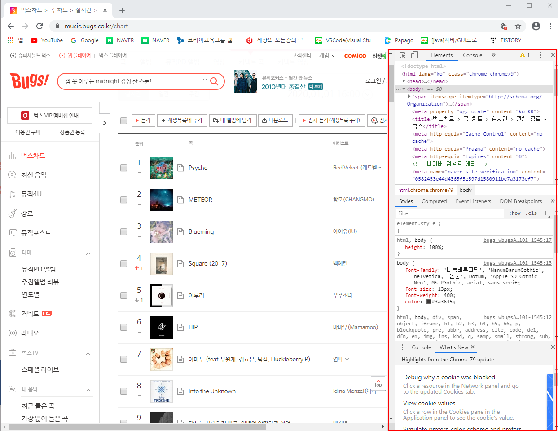
Task: Check the box for Blueming
Action: click(123, 231)
